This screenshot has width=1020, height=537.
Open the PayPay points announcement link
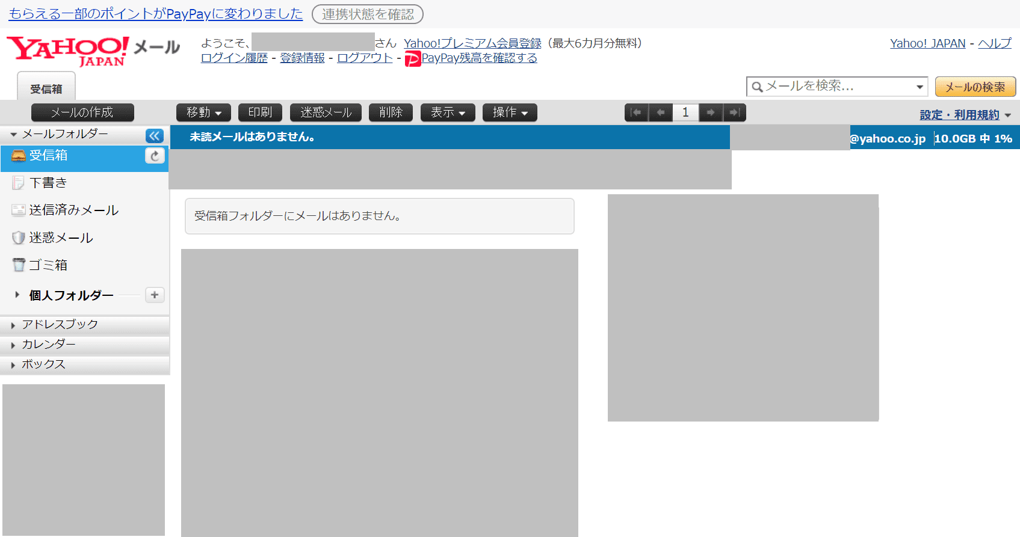coord(156,14)
